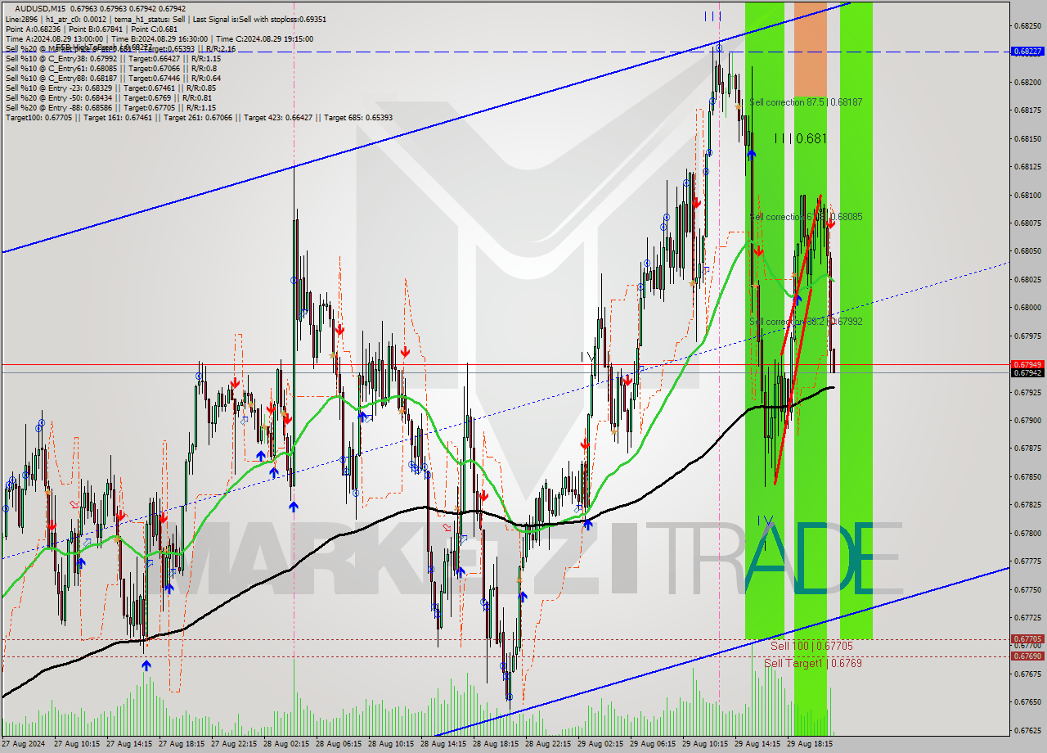This screenshot has height=753, width=1047.
Task: Select the 'Sell %20 @ Entry -88: 0.68586' row
Action: click(110, 107)
